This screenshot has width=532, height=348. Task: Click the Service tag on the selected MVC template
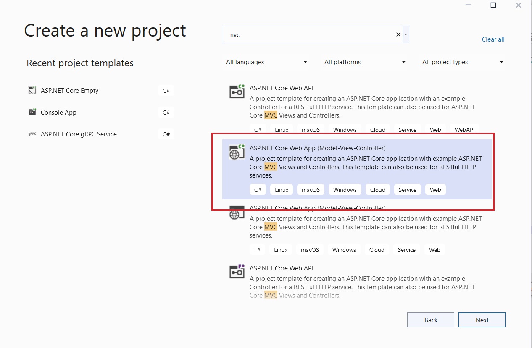point(408,190)
